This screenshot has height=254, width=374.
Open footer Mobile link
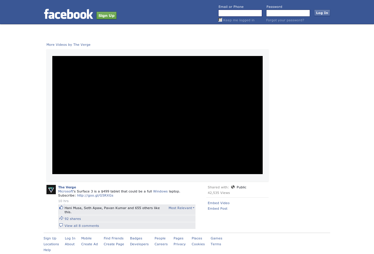tap(86, 238)
